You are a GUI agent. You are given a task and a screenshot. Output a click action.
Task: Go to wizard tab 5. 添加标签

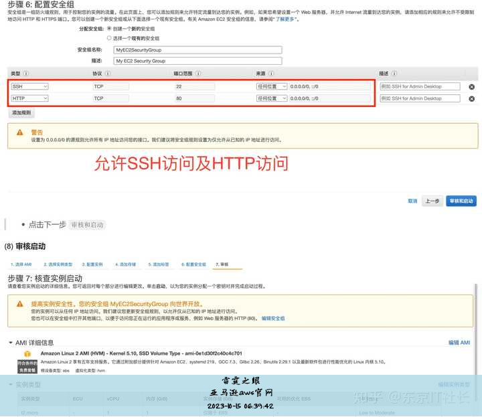159,264
